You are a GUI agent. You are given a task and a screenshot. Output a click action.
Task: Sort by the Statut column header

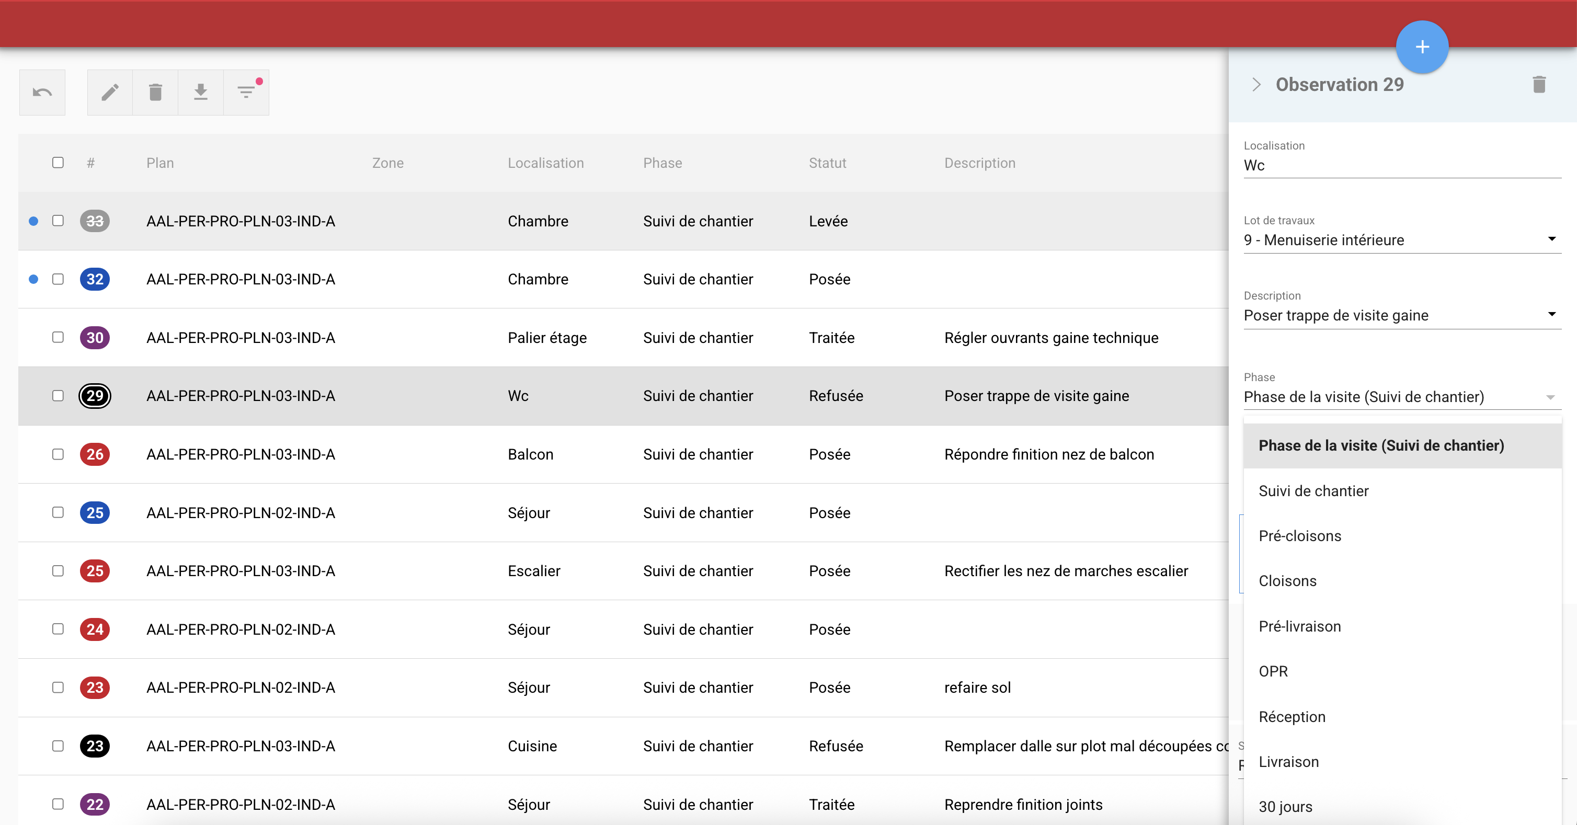point(827,163)
